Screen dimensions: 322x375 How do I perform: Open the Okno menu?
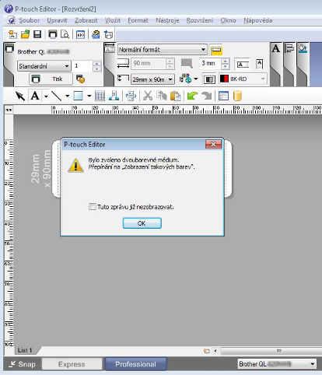tap(228, 20)
